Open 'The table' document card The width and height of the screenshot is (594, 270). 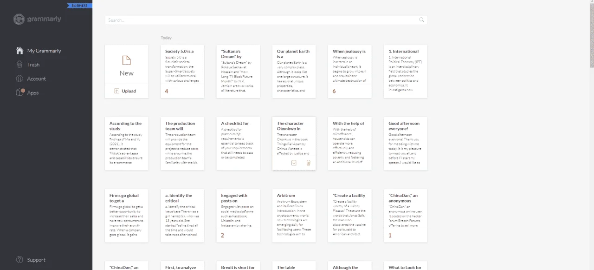pos(294,266)
